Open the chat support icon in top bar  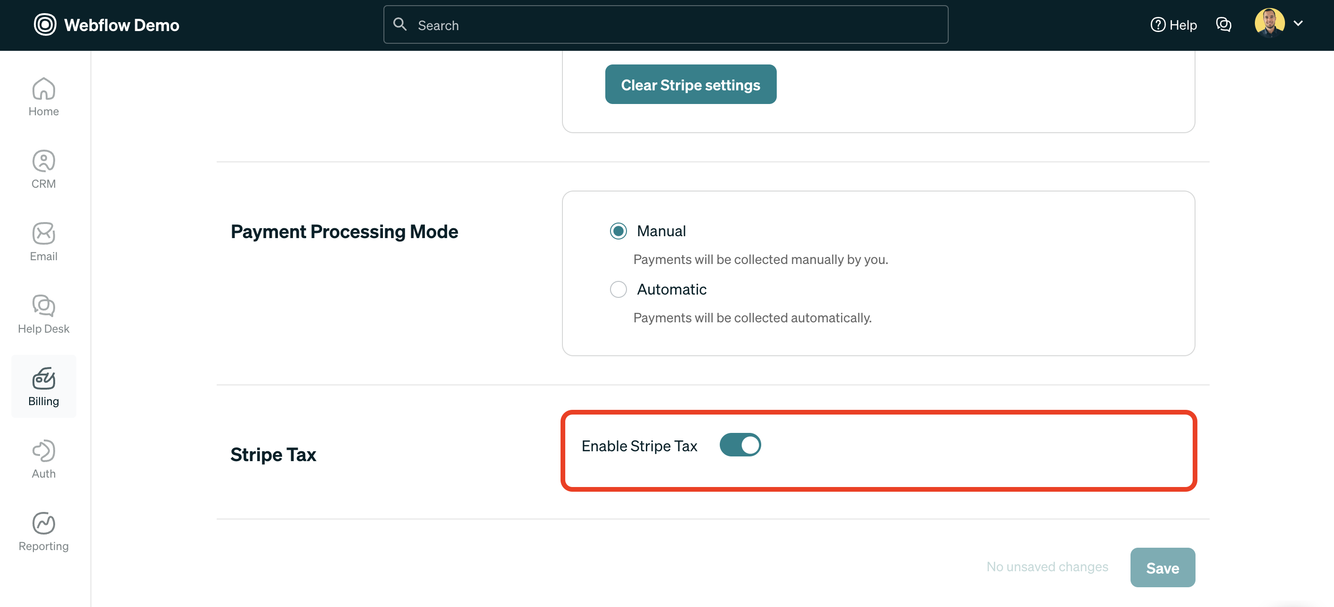(x=1224, y=24)
